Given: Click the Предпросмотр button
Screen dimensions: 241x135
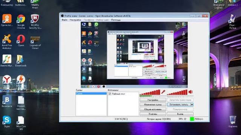Looking at the screenshot, I should [180, 109].
